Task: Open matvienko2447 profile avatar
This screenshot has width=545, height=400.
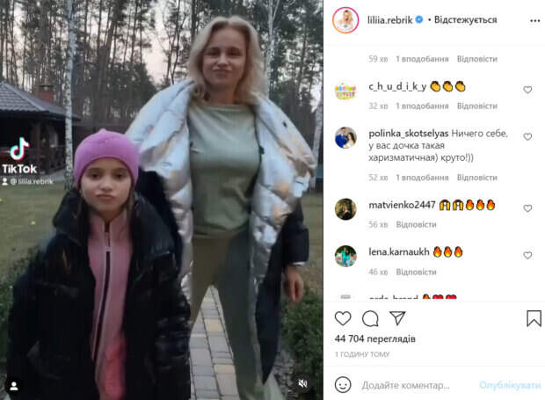Action: (345, 209)
